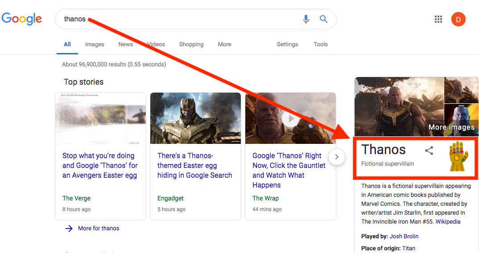This screenshot has height=253, width=479.
Task: Open the Google apps grid
Action: click(x=438, y=19)
